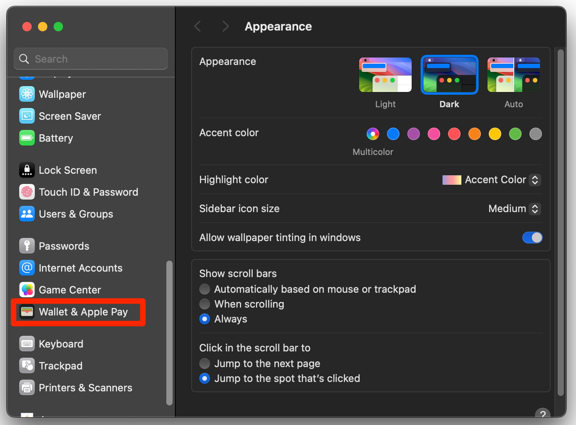Open Printers & Scanners settings

85,387
